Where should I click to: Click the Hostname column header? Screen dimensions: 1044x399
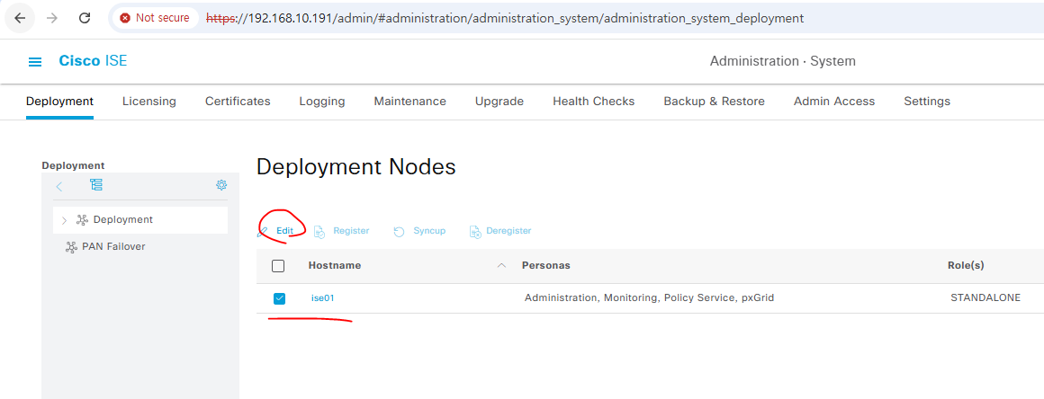click(335, 265)
